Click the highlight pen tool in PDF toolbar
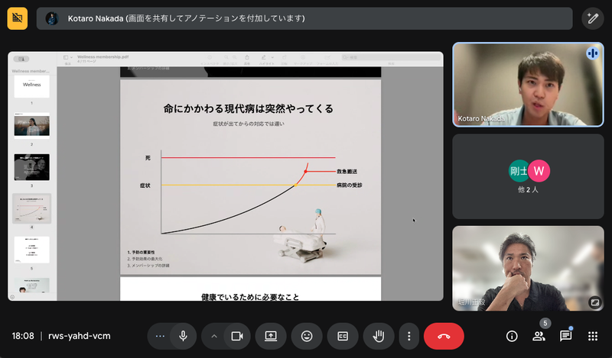Screen dimensions: 612x358 coord(264,57)
